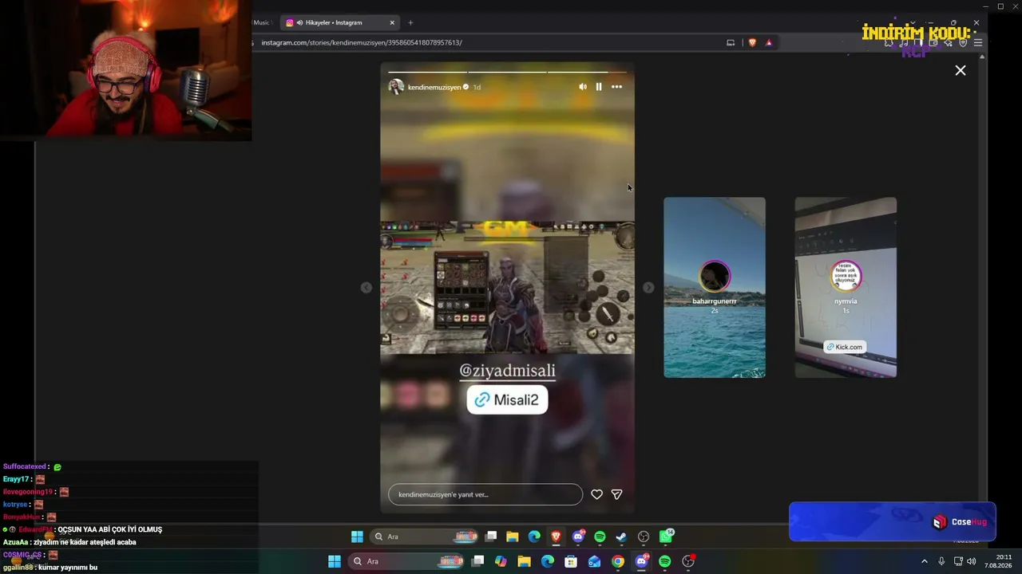Click the Kick.com link on nymvia story
The height and width of the screenshot is (574, 1022).
[845, 347]
